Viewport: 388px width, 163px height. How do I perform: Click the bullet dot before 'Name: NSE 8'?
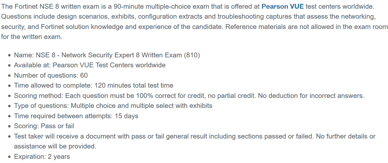(10, 55)
